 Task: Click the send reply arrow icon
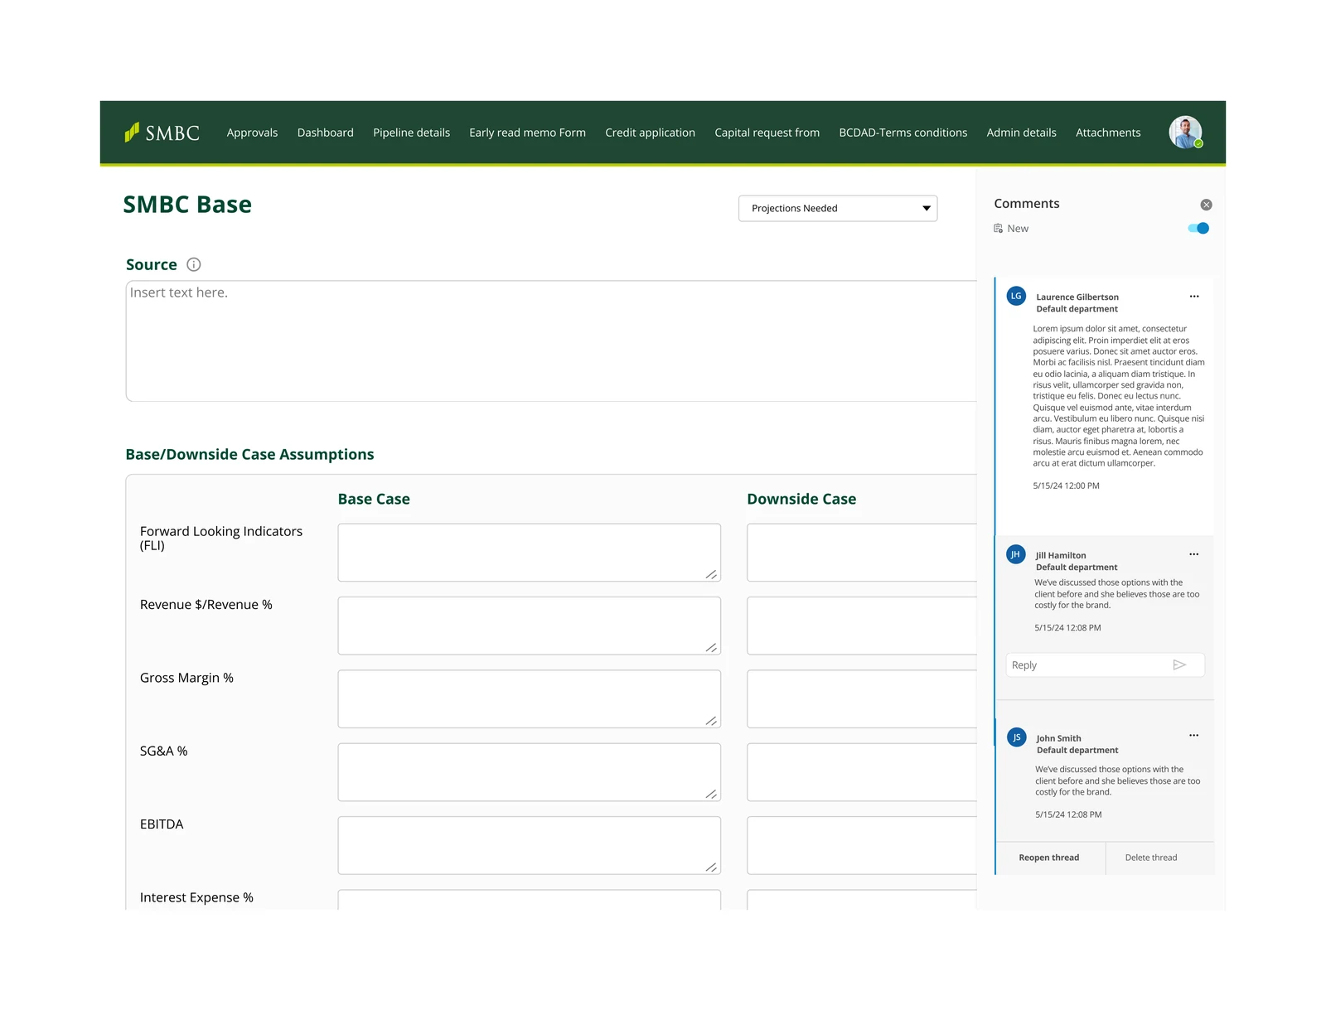tap(1179, 664)
